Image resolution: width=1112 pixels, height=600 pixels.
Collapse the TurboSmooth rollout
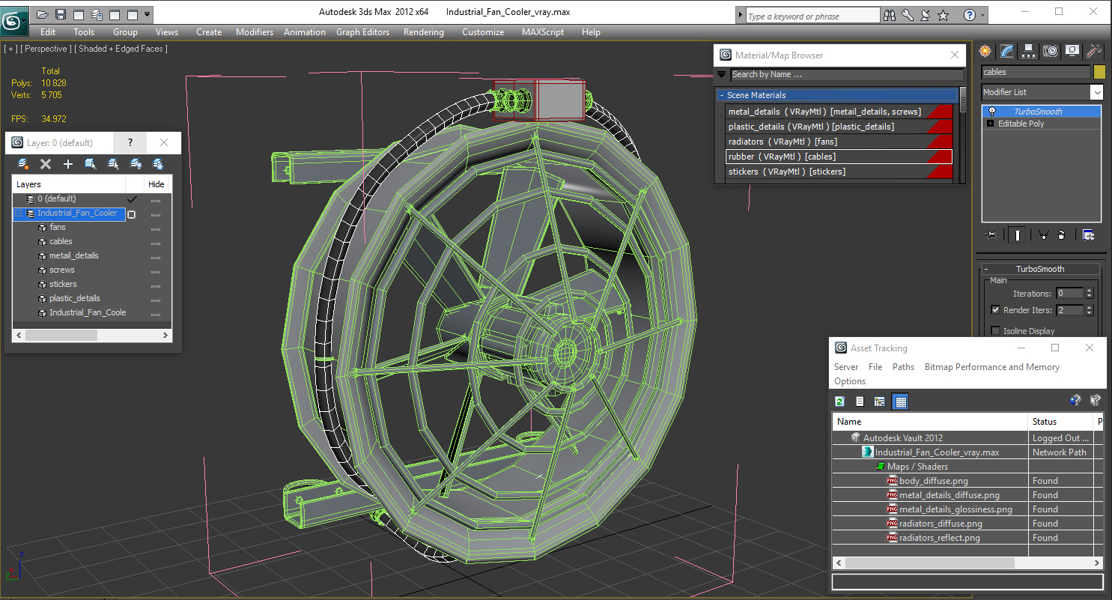[x=986, y=269]
